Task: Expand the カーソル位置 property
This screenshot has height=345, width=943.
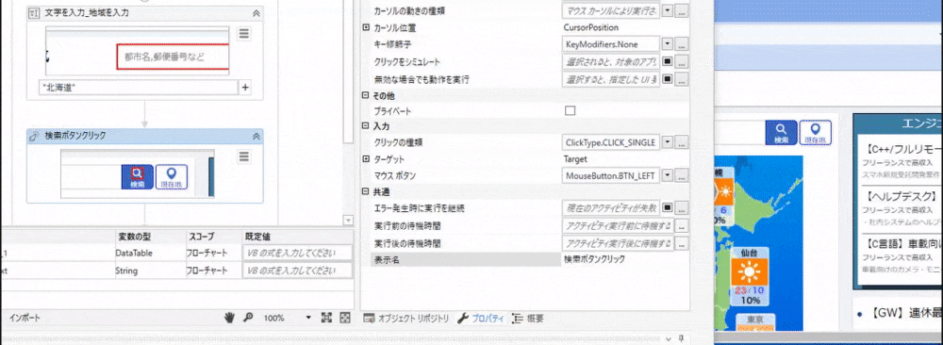Action: 366,27
